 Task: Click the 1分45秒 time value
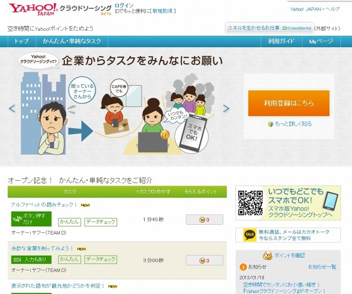click(x=153, y=220)
